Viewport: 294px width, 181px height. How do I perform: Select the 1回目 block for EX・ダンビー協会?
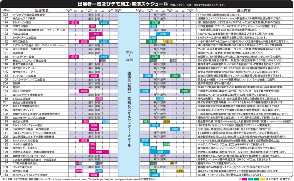point(74,23)
